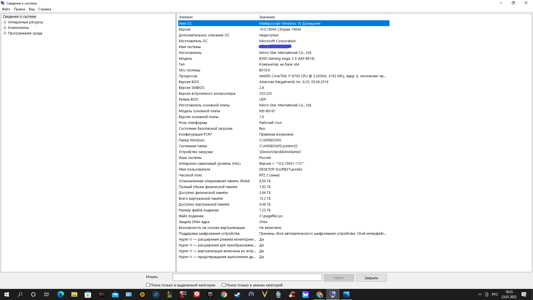
Task: Select Установленная оперативная память (RAM) row
Action: (283, 181)
